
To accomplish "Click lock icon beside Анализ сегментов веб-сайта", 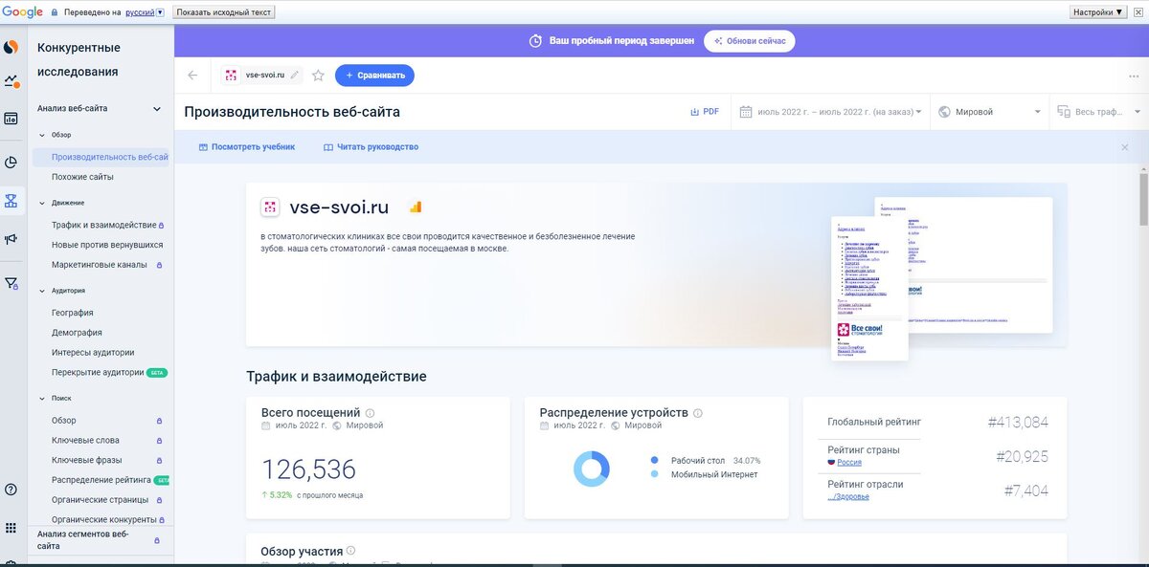I will tap(157, 540).
